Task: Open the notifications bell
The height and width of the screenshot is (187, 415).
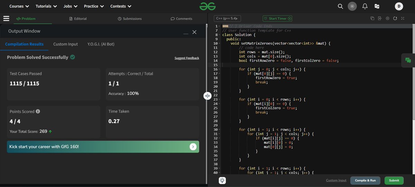Action: (x=365, y=6)
